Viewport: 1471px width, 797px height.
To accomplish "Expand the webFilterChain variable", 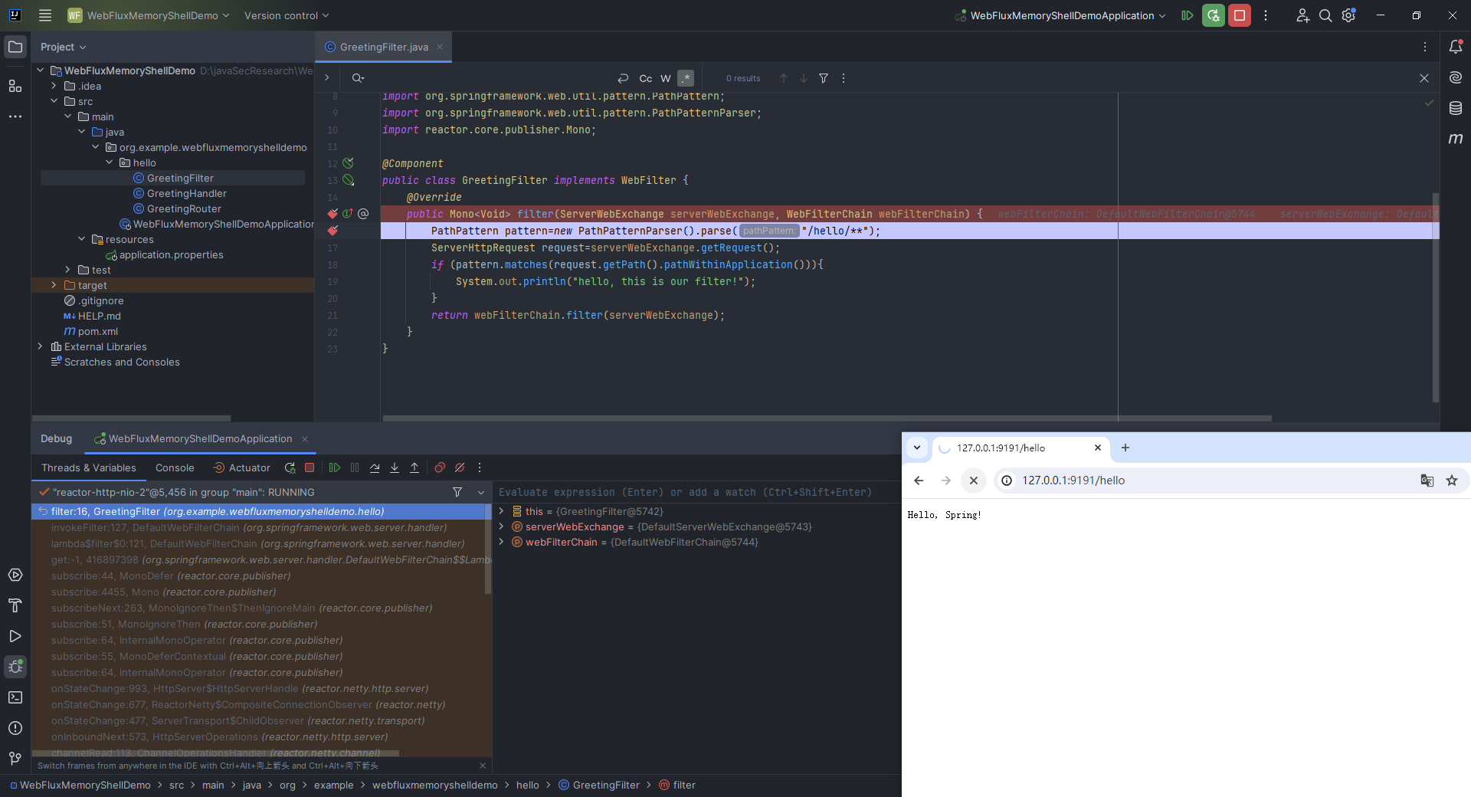I will tap(502, 542).
